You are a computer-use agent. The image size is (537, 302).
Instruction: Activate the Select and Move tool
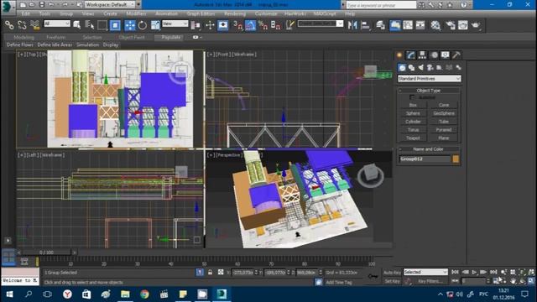pos(130,25)
